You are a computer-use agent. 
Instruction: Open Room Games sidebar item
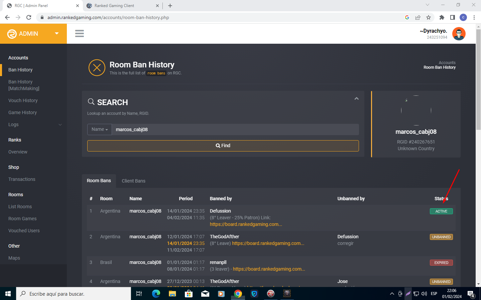click(x=22, y=219)
